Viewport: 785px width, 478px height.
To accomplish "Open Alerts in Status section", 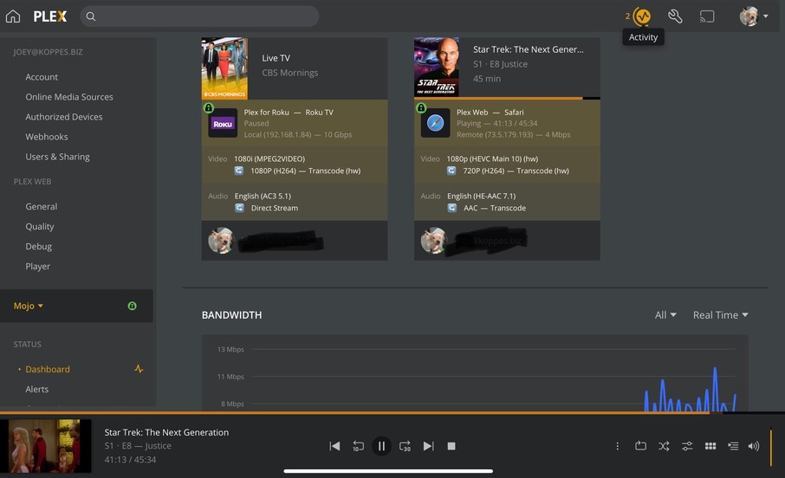I will click(37, 390).
